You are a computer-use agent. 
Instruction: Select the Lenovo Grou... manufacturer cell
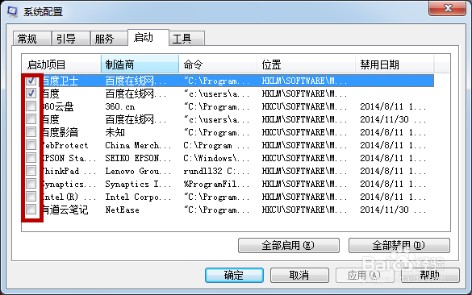pos(138,171)
